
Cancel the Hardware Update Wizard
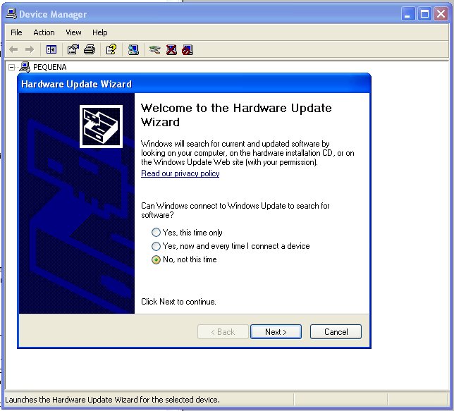click(x=336, y=331)
